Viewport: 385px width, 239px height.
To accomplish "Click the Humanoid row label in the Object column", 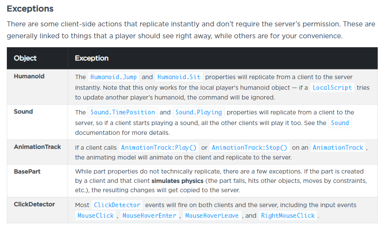I will (x=29, y=77).
